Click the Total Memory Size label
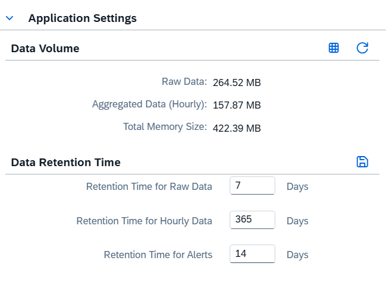The height and width of the screenshot is (286, 386). (x=165, y=127)
